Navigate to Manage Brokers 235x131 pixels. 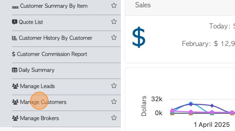[39, 118]
